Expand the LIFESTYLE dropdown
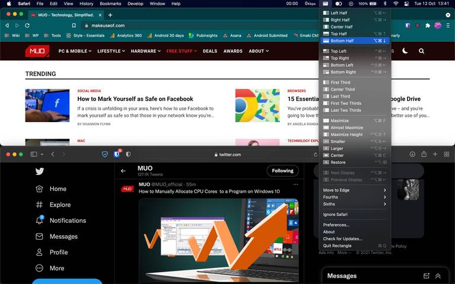Screen dimensions: 455x284 [x=111, y=51]
